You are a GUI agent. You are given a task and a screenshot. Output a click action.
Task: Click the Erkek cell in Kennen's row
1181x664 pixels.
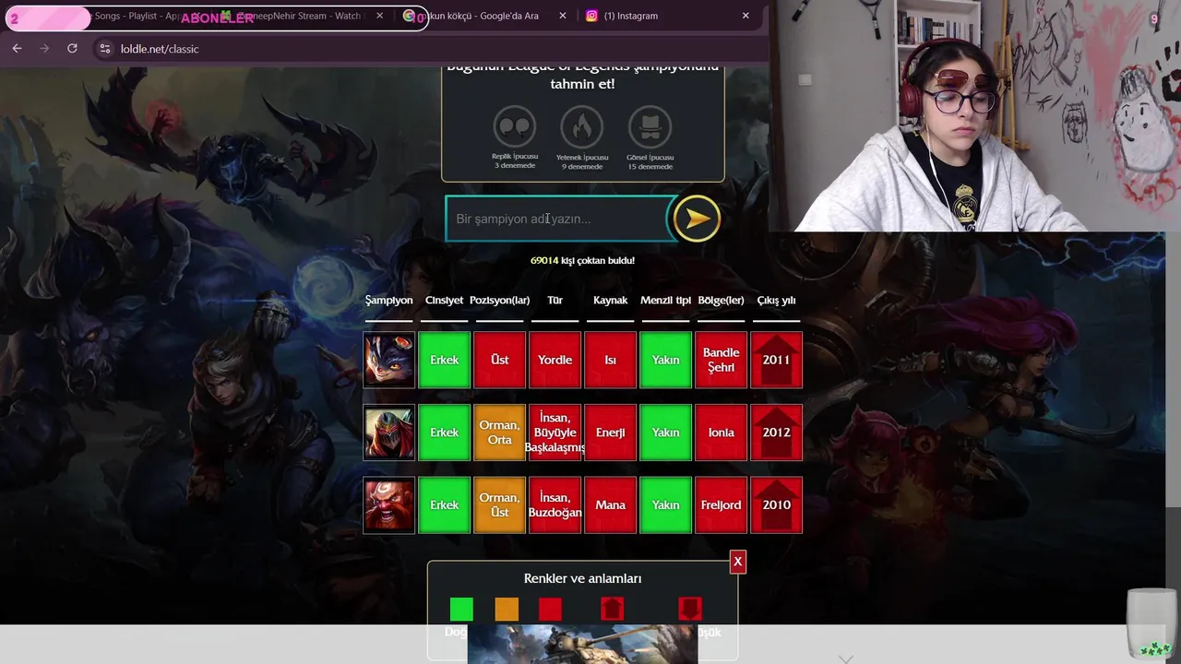click(x=444, y=360)
